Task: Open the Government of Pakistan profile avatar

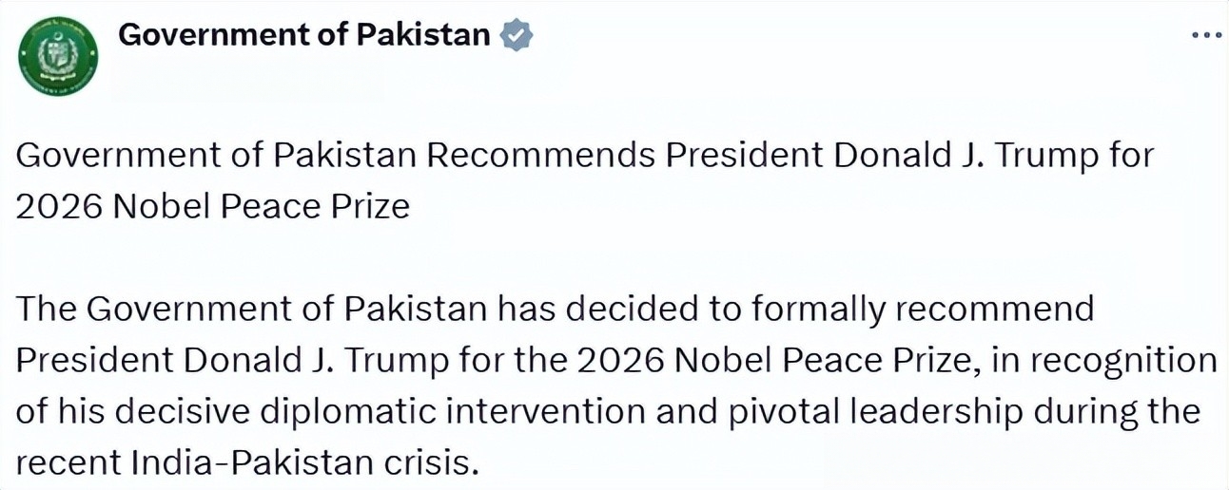Action: [60, 56]
